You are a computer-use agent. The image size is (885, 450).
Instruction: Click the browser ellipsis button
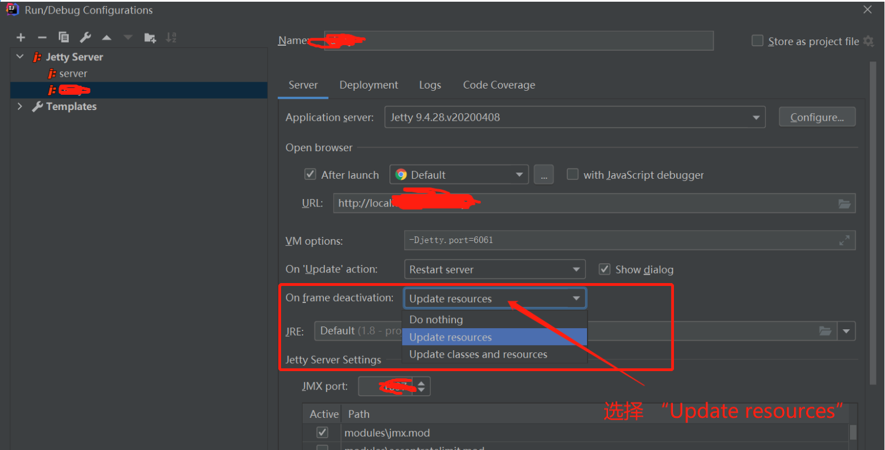point(544,175)
